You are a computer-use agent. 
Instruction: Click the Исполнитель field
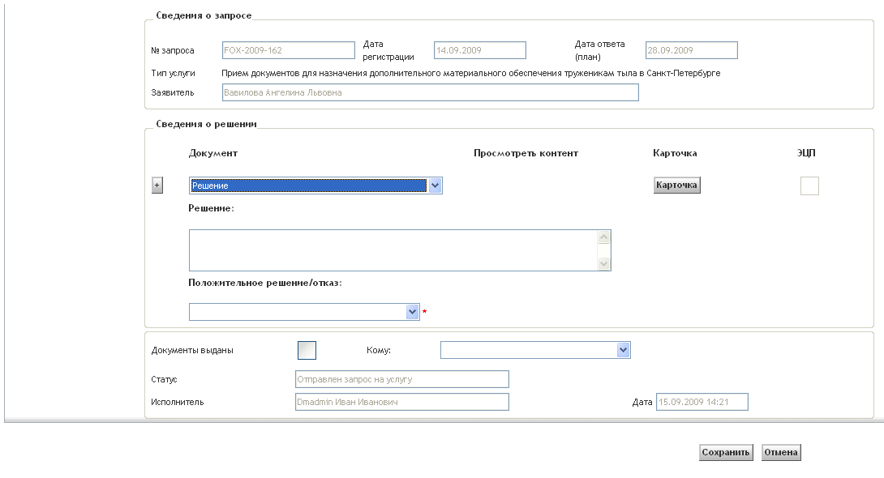(402, 401)
